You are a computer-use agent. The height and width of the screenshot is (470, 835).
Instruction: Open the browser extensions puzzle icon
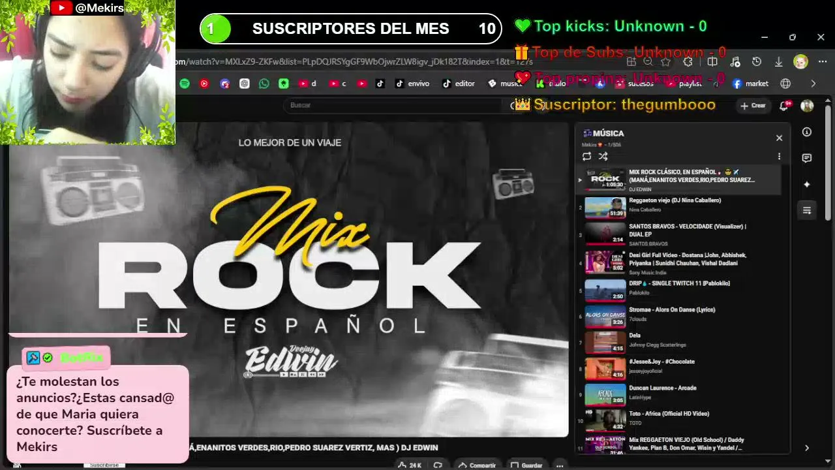688,62
